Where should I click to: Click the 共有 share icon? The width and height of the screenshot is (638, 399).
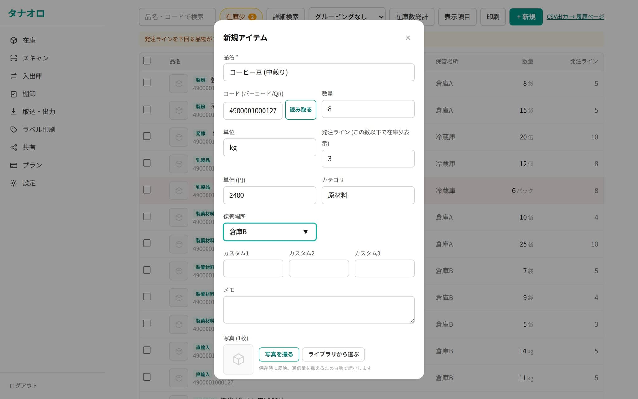[x=13, y=147]
